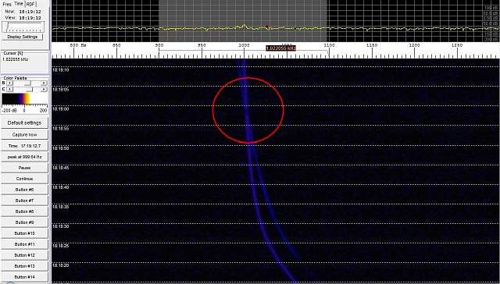Click the B brightness slider thumb

[28, 83]
